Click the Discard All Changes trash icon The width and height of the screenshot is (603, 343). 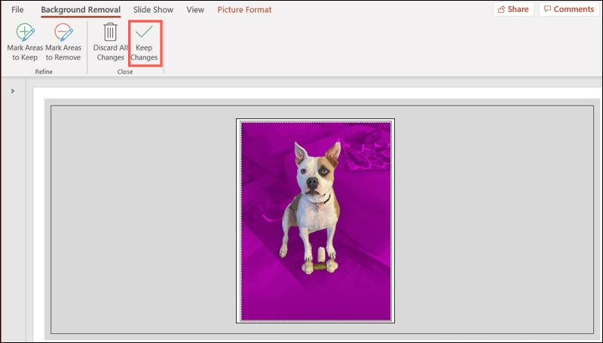pos(110,42)
